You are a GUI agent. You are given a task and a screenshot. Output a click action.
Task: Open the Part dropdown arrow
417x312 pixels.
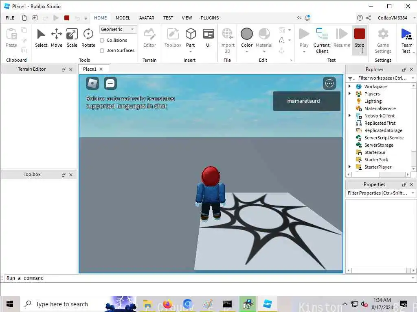[x=191, y=52]
